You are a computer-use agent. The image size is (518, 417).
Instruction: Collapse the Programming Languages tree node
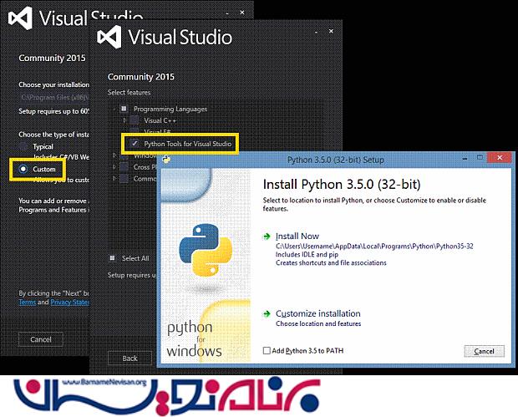[x=114, y=109]
